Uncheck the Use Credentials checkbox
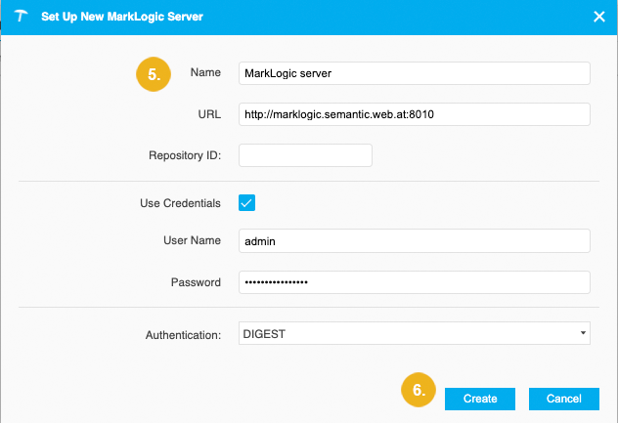 247,203
